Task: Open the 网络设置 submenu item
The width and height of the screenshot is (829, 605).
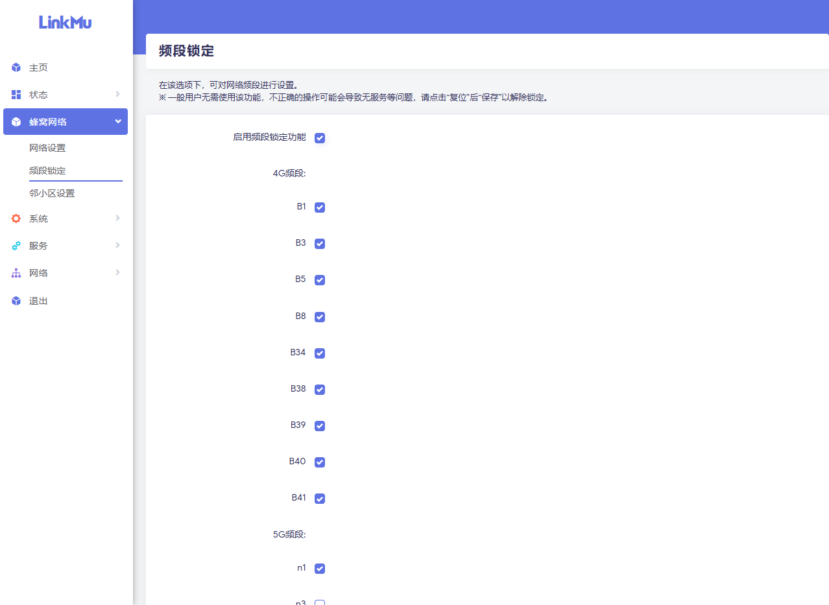Action: tap(47, 148)
